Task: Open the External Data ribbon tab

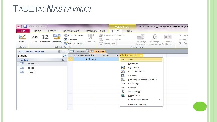Action: (x=71, y=31)
